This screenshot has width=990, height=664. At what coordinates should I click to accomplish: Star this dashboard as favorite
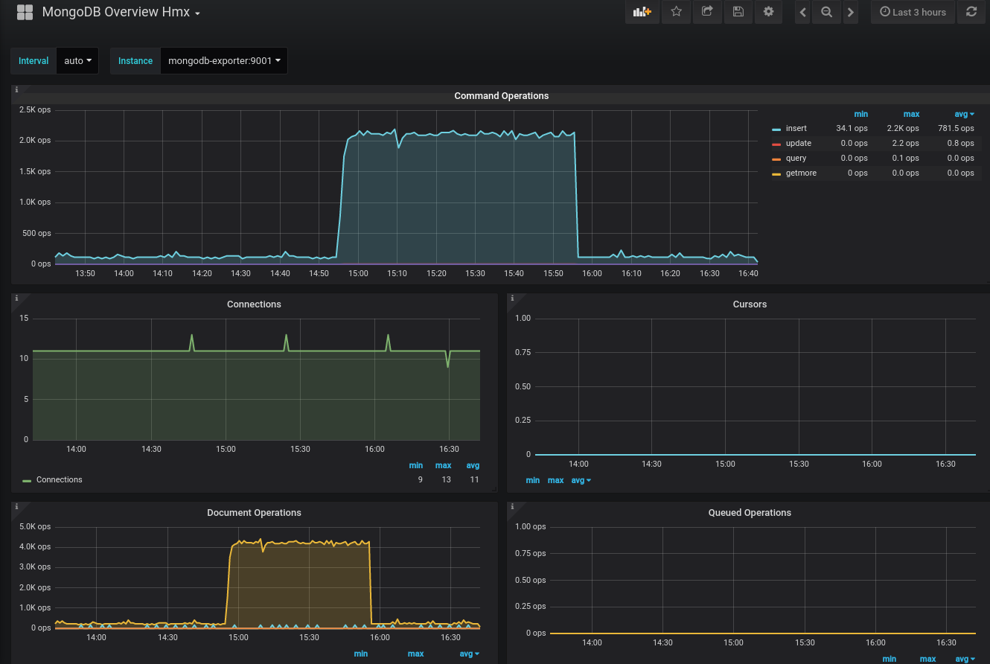tap(676, 12)
